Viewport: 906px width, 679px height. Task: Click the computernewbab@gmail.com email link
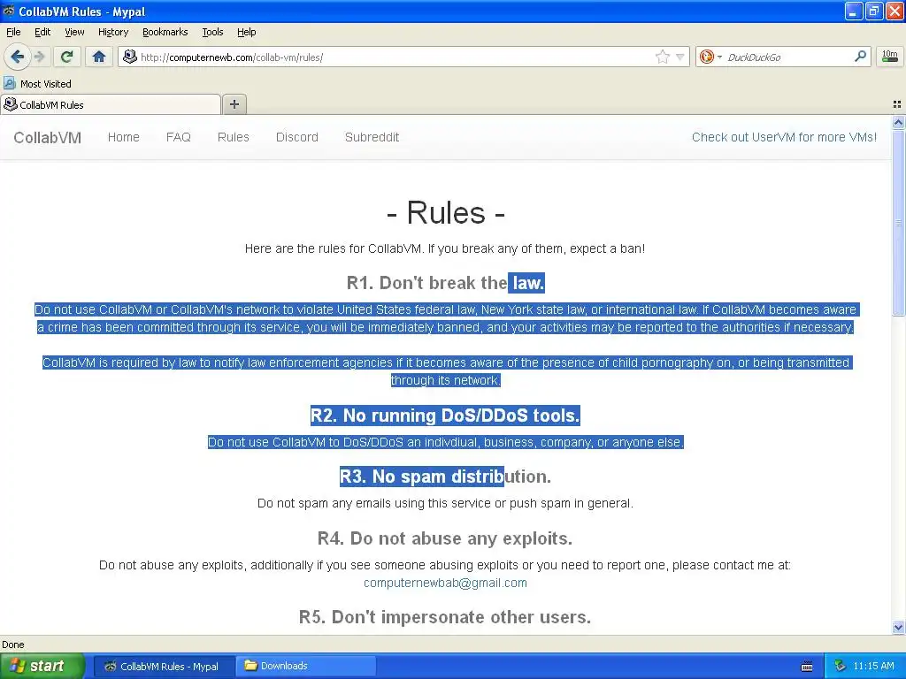[445, 583]
